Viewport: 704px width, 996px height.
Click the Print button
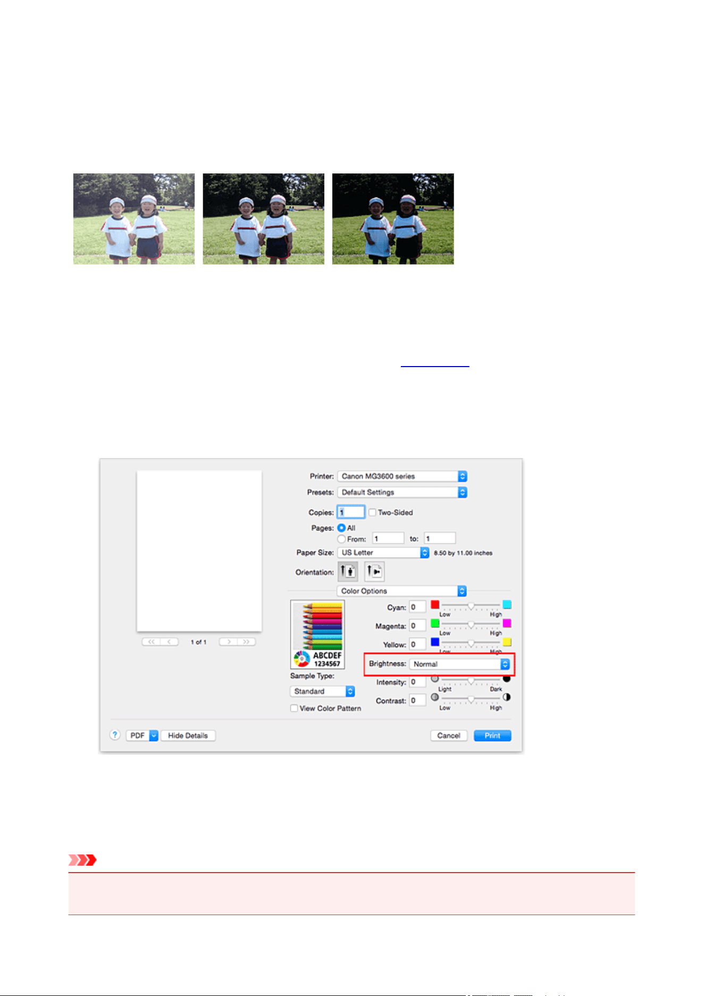click(x=492, y=735)
